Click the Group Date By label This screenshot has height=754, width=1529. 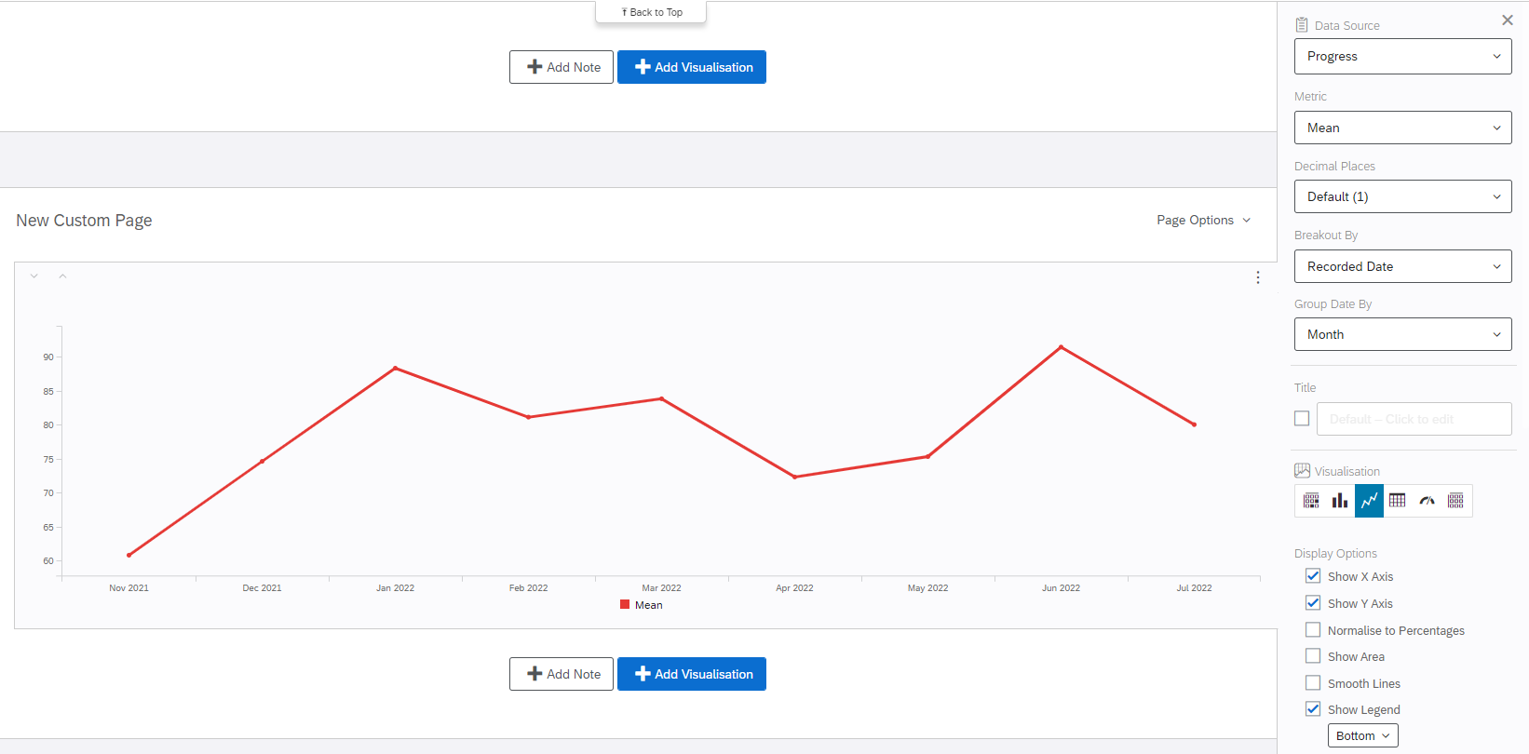pyautogui.click(x=1333, y=304)
